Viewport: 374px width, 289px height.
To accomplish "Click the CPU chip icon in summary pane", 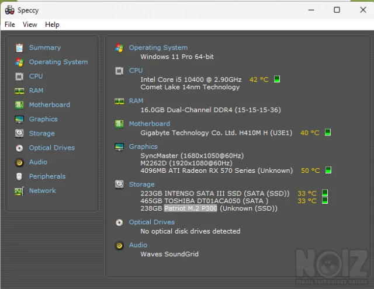I will point(119,71).
